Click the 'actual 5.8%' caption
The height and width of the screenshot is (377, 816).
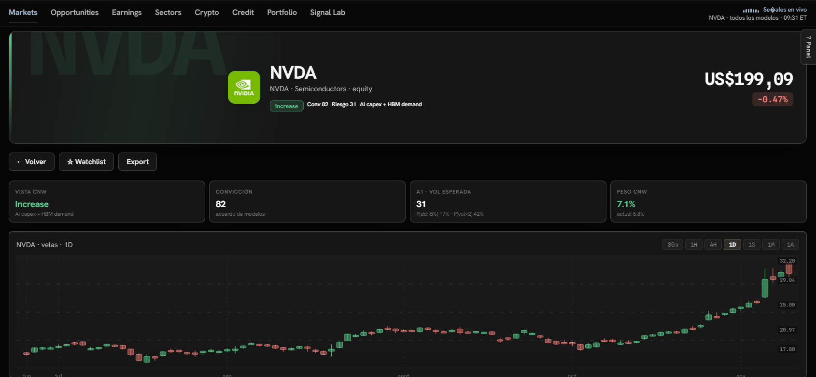point(631,214)
